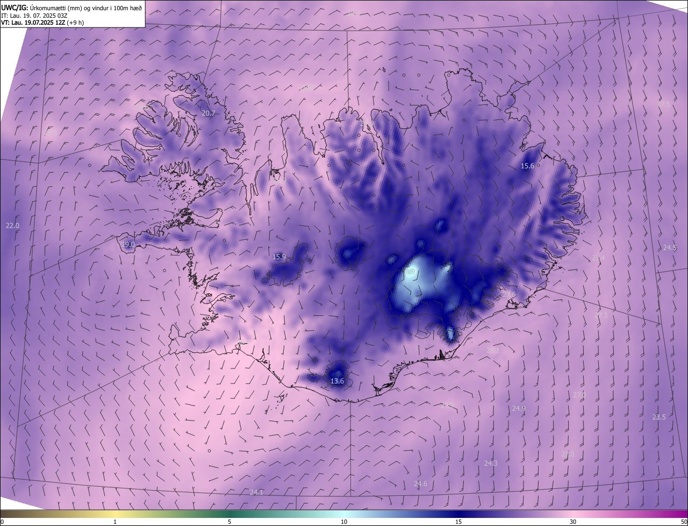Click the 19.0 value on the map

coord(128,244)
